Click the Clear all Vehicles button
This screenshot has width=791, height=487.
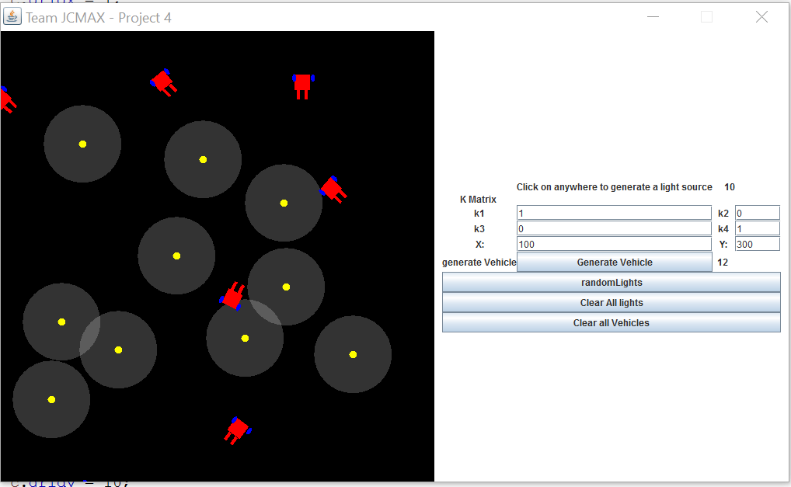point(612,322)
